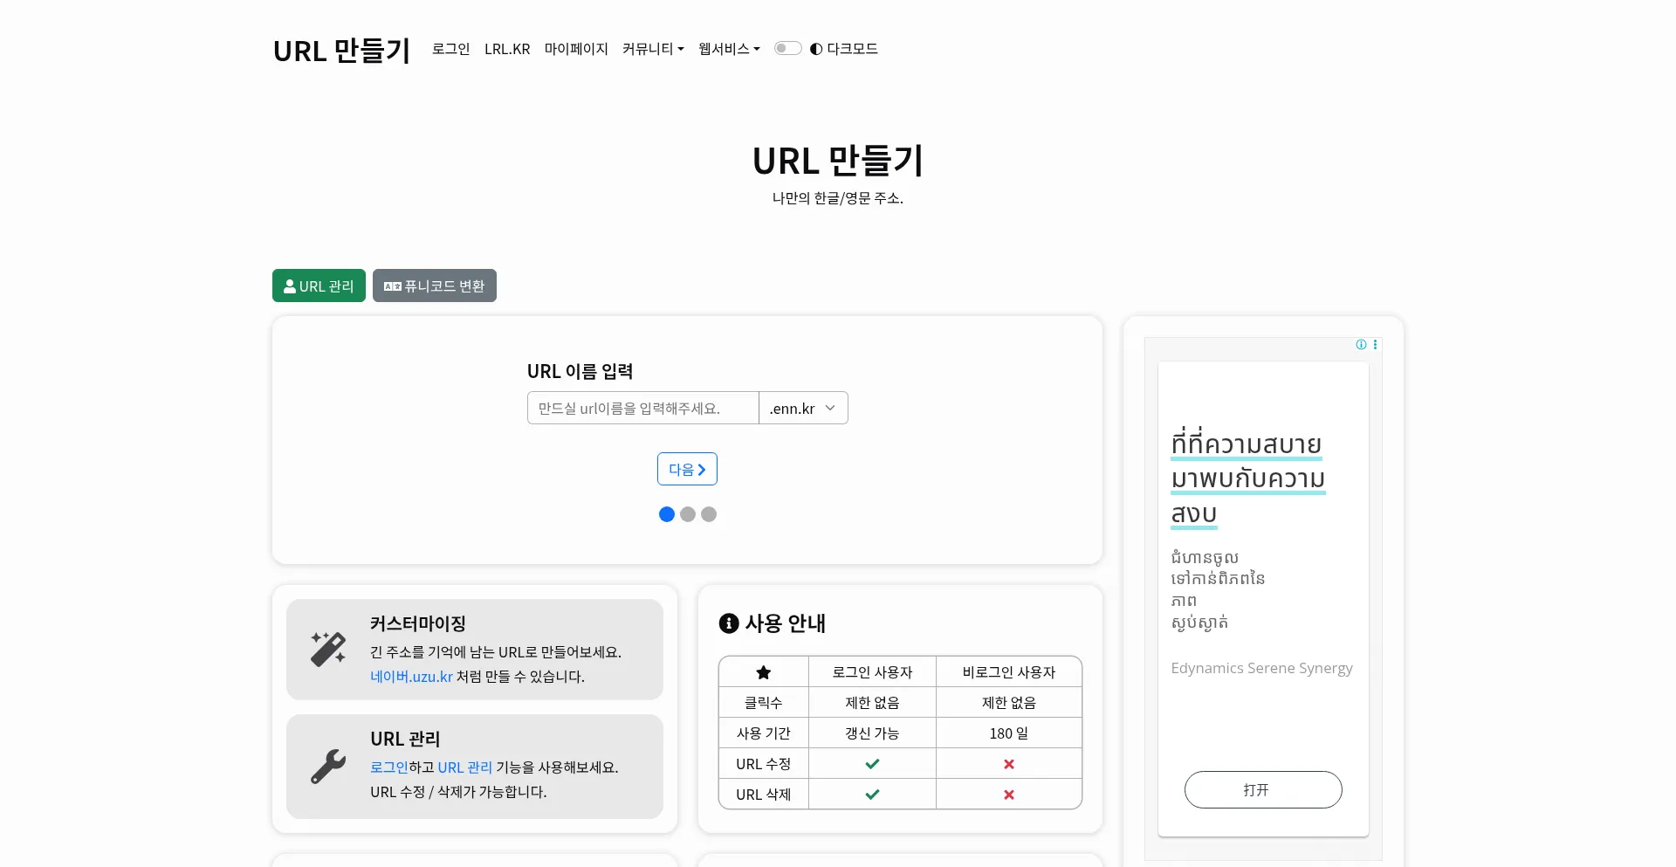
Task: Select the first blue step dot
Action: pyautogui.click(x=667, y=514)
